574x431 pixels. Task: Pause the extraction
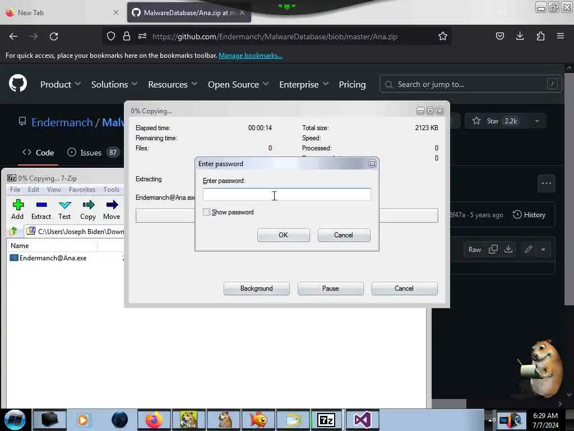330,288
